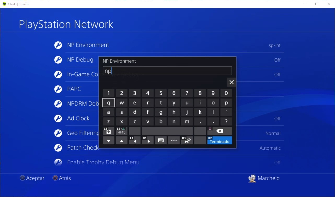Screen dimensions: 335x197
Task: Click the Aceptar label in the footer
Action: point(35,178)
